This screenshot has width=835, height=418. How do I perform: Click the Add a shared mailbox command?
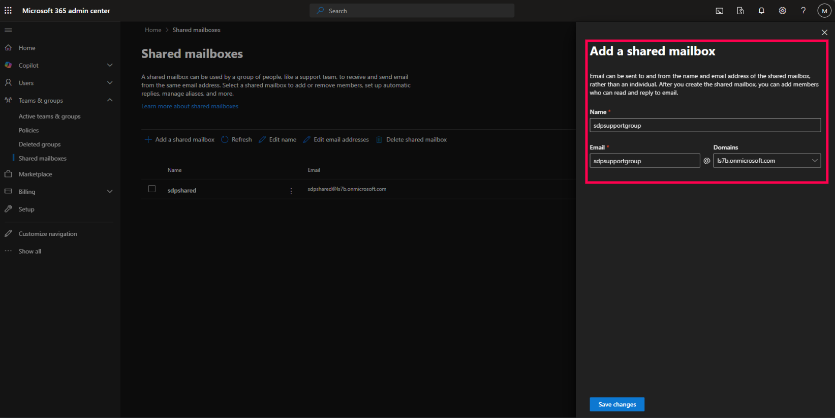(185, 139)
